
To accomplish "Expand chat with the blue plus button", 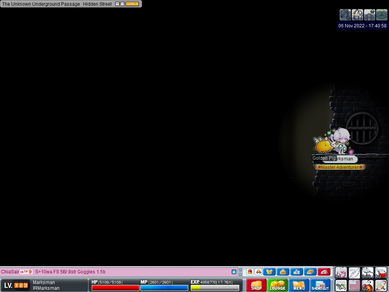I will pos(234,272).
